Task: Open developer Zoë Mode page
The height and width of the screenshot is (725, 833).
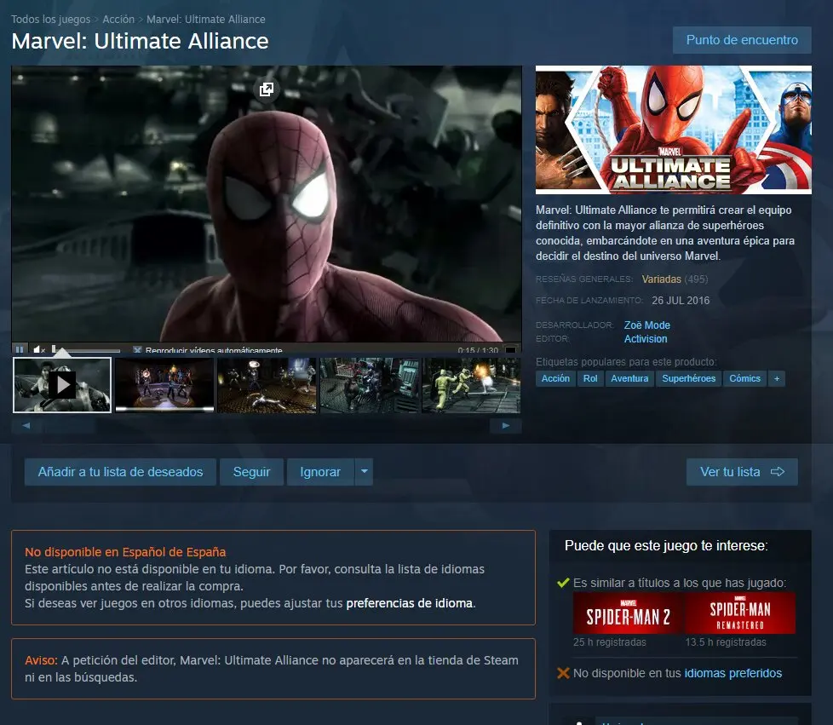Action: (646, 325)
